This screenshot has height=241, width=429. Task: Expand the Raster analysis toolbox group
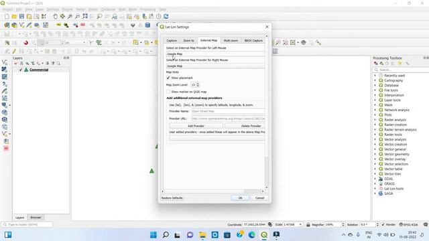375,120
